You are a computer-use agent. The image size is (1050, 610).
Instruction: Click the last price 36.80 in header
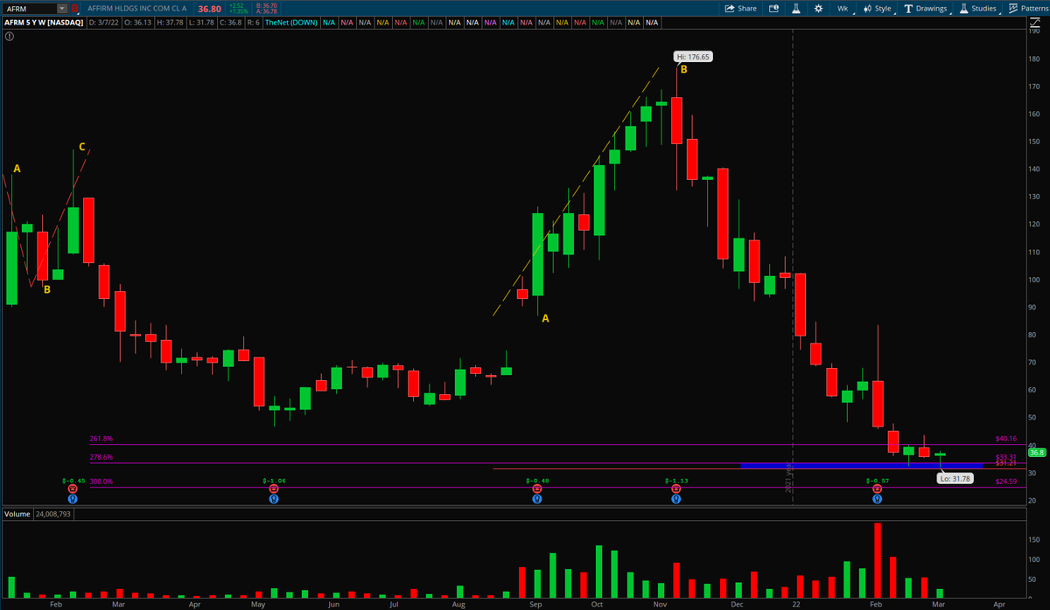click(x=209, y=8)
